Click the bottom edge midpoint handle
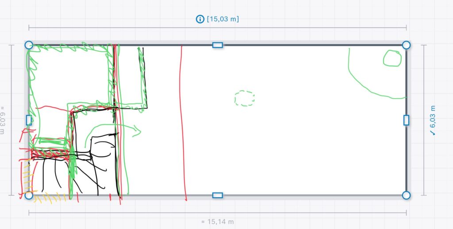The height and width of the screenshot is (229, 453). pos(218,195)
